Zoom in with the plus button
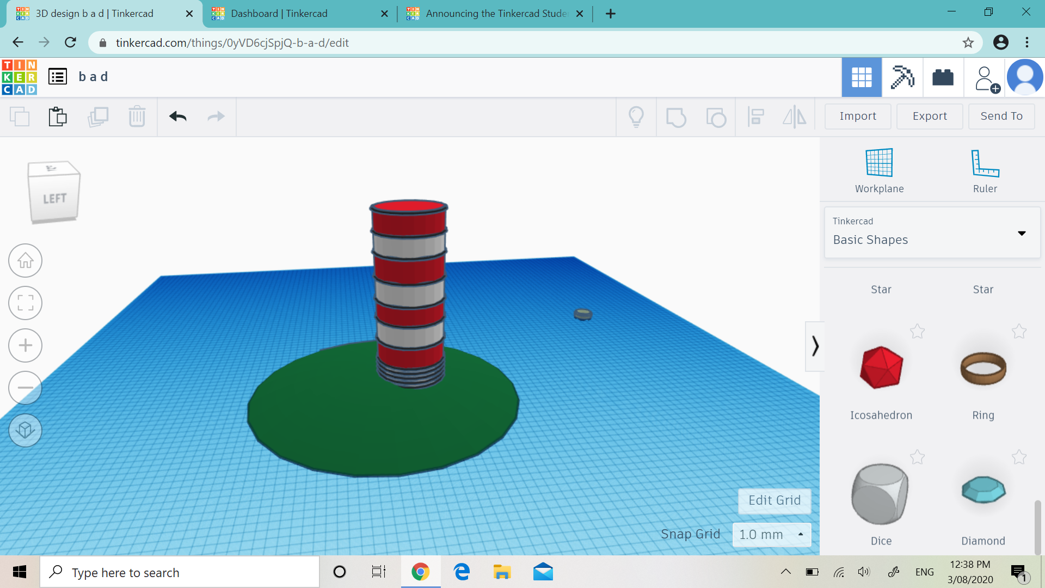This screenshot has height=588, width=1045. tap(25, 346)
